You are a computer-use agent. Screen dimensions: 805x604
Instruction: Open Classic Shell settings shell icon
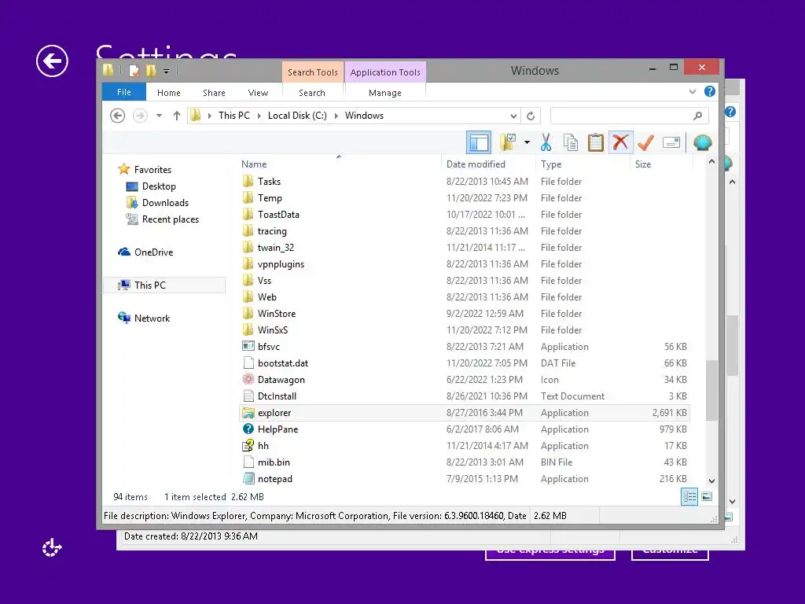pyautogui.click(x=702, y=142)
